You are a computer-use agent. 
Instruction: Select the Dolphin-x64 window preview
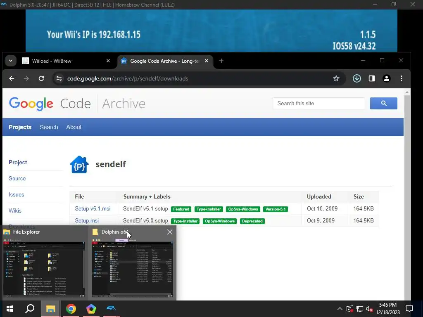(132, 263)
